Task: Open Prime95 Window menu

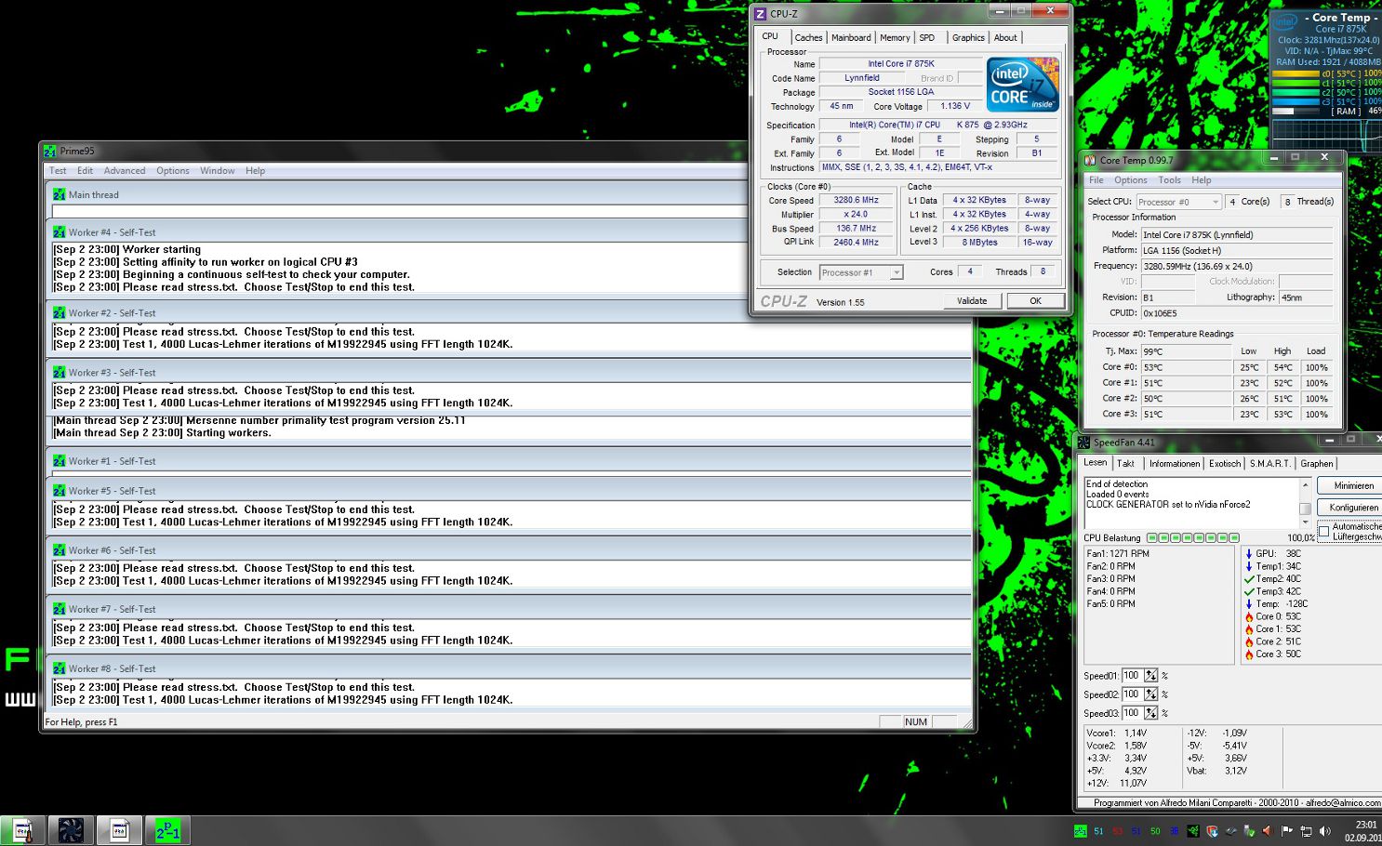Action: tap(218, 171)
